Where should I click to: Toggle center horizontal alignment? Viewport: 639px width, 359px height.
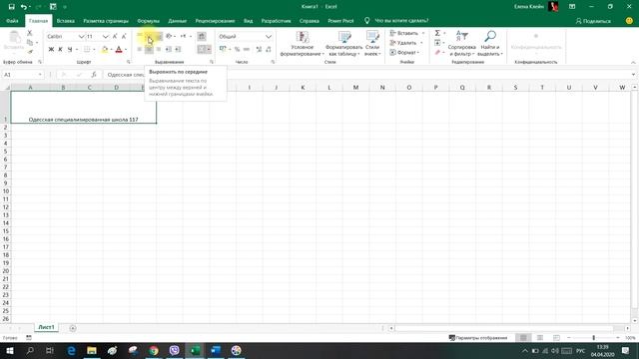pos(149,49)
